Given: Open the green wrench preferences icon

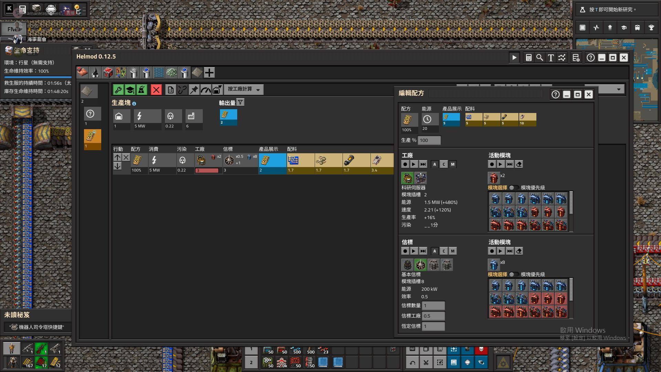Looking at the screenshot, I should [118, 90].
